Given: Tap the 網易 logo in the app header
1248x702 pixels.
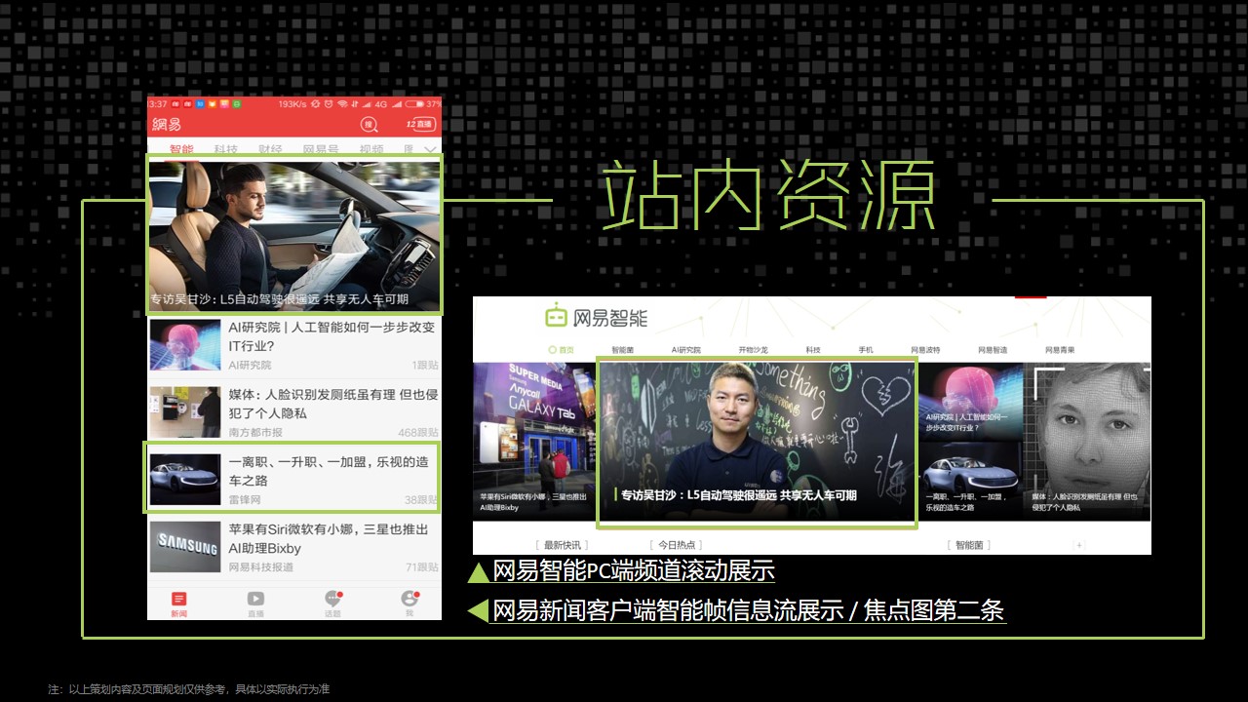Looking at the screenshot, I should (x=167, y=125).
